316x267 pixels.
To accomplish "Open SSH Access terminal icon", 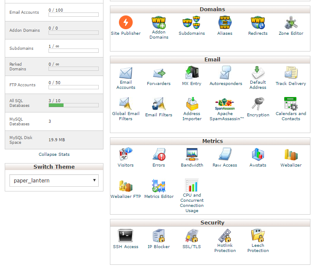I will click(x=125, y=236).
